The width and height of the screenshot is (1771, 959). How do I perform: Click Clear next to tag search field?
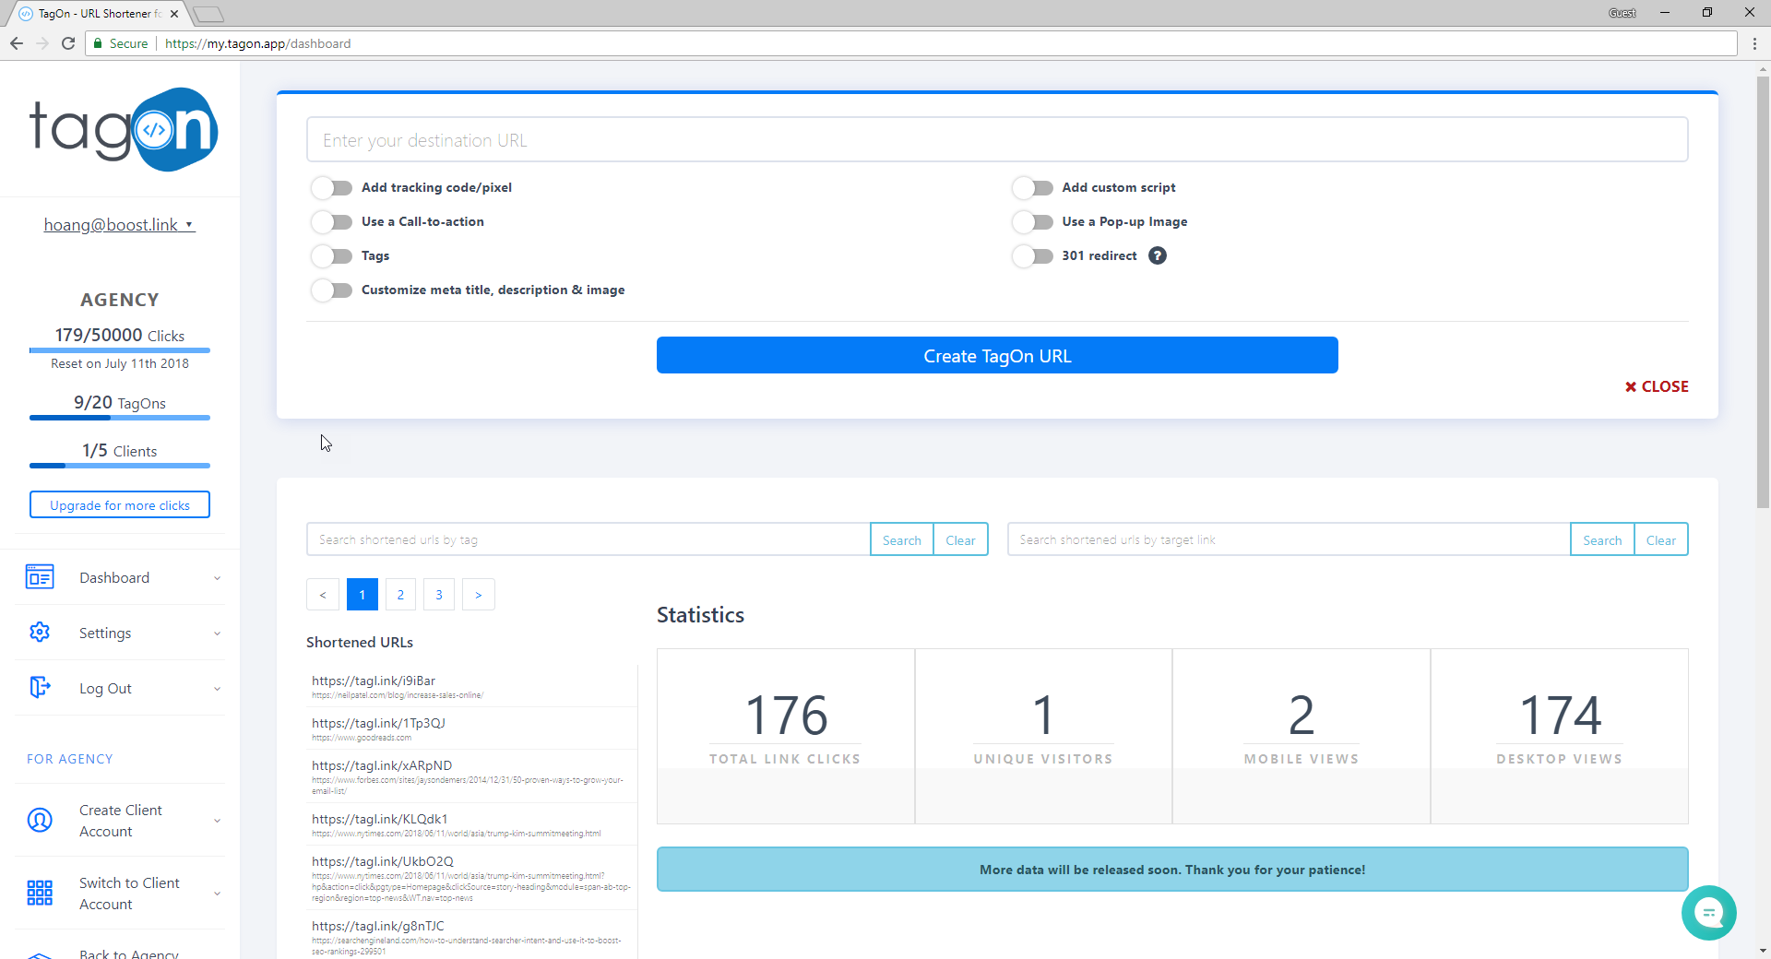pos(960,539)
